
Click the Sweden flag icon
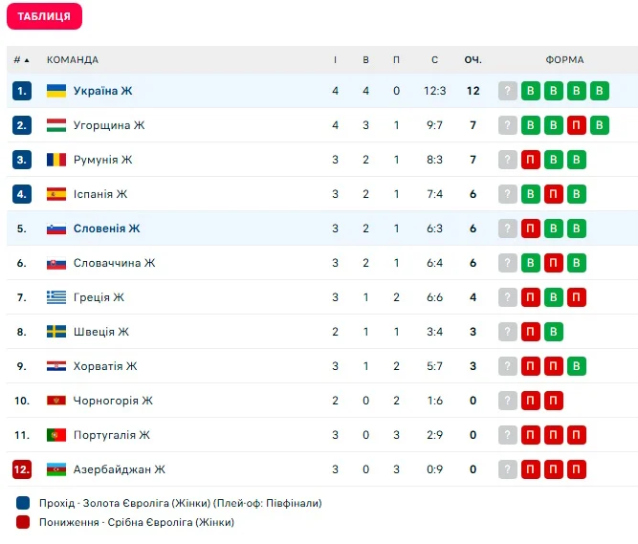(x=56, y=332)
